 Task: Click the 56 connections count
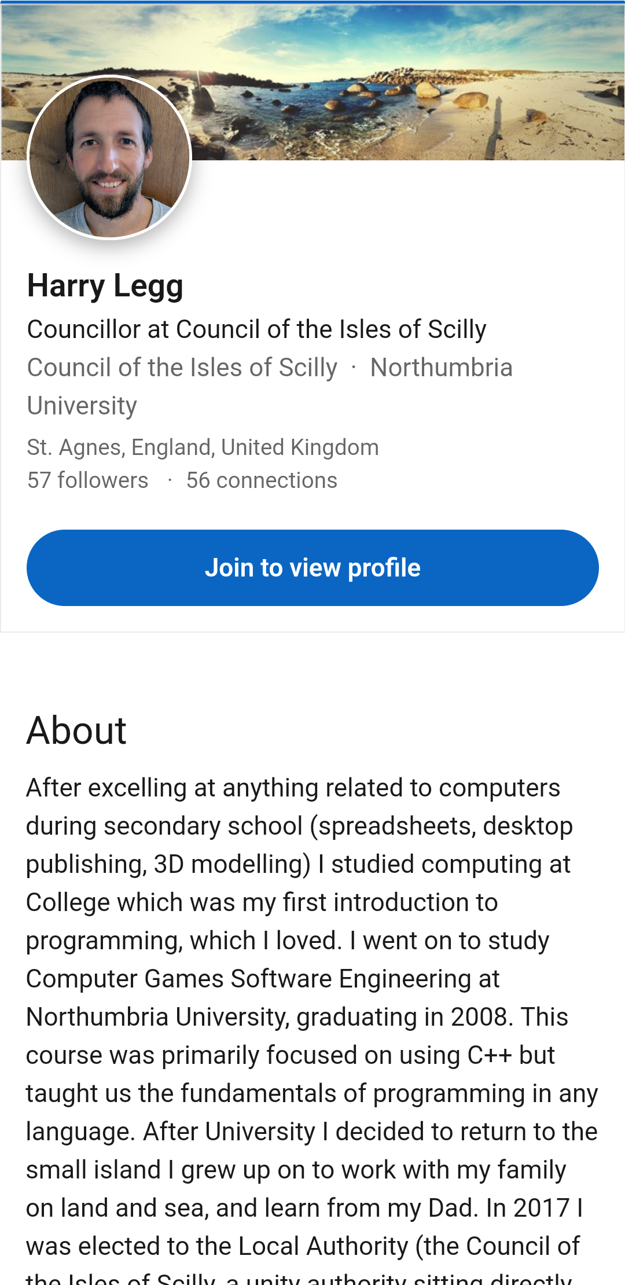click(262, 480)
